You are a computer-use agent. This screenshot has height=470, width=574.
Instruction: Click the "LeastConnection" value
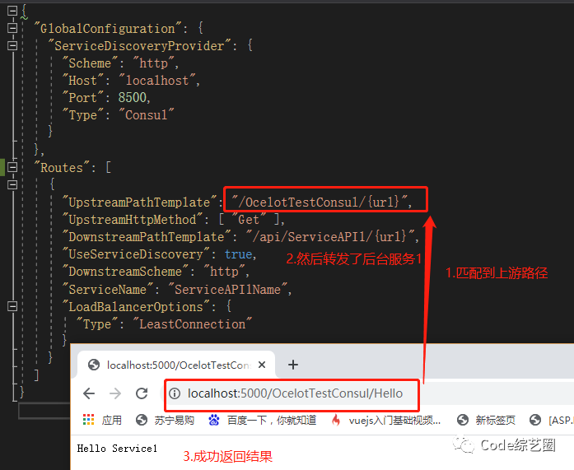click(x=192, y=323)
